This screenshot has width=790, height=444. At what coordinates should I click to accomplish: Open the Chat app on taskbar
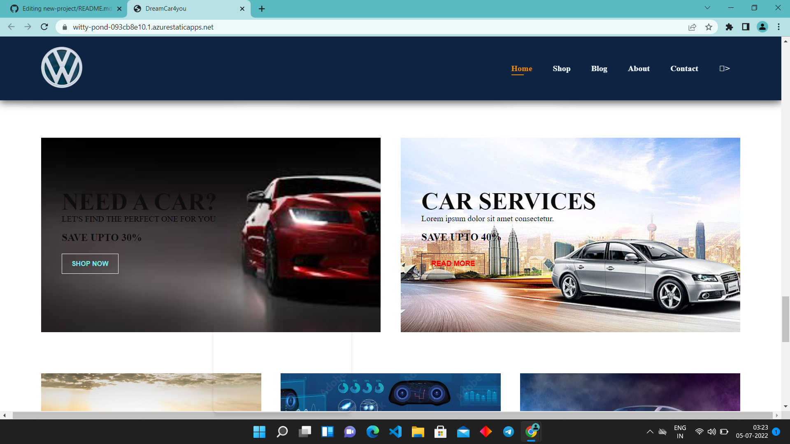(350, 432)
